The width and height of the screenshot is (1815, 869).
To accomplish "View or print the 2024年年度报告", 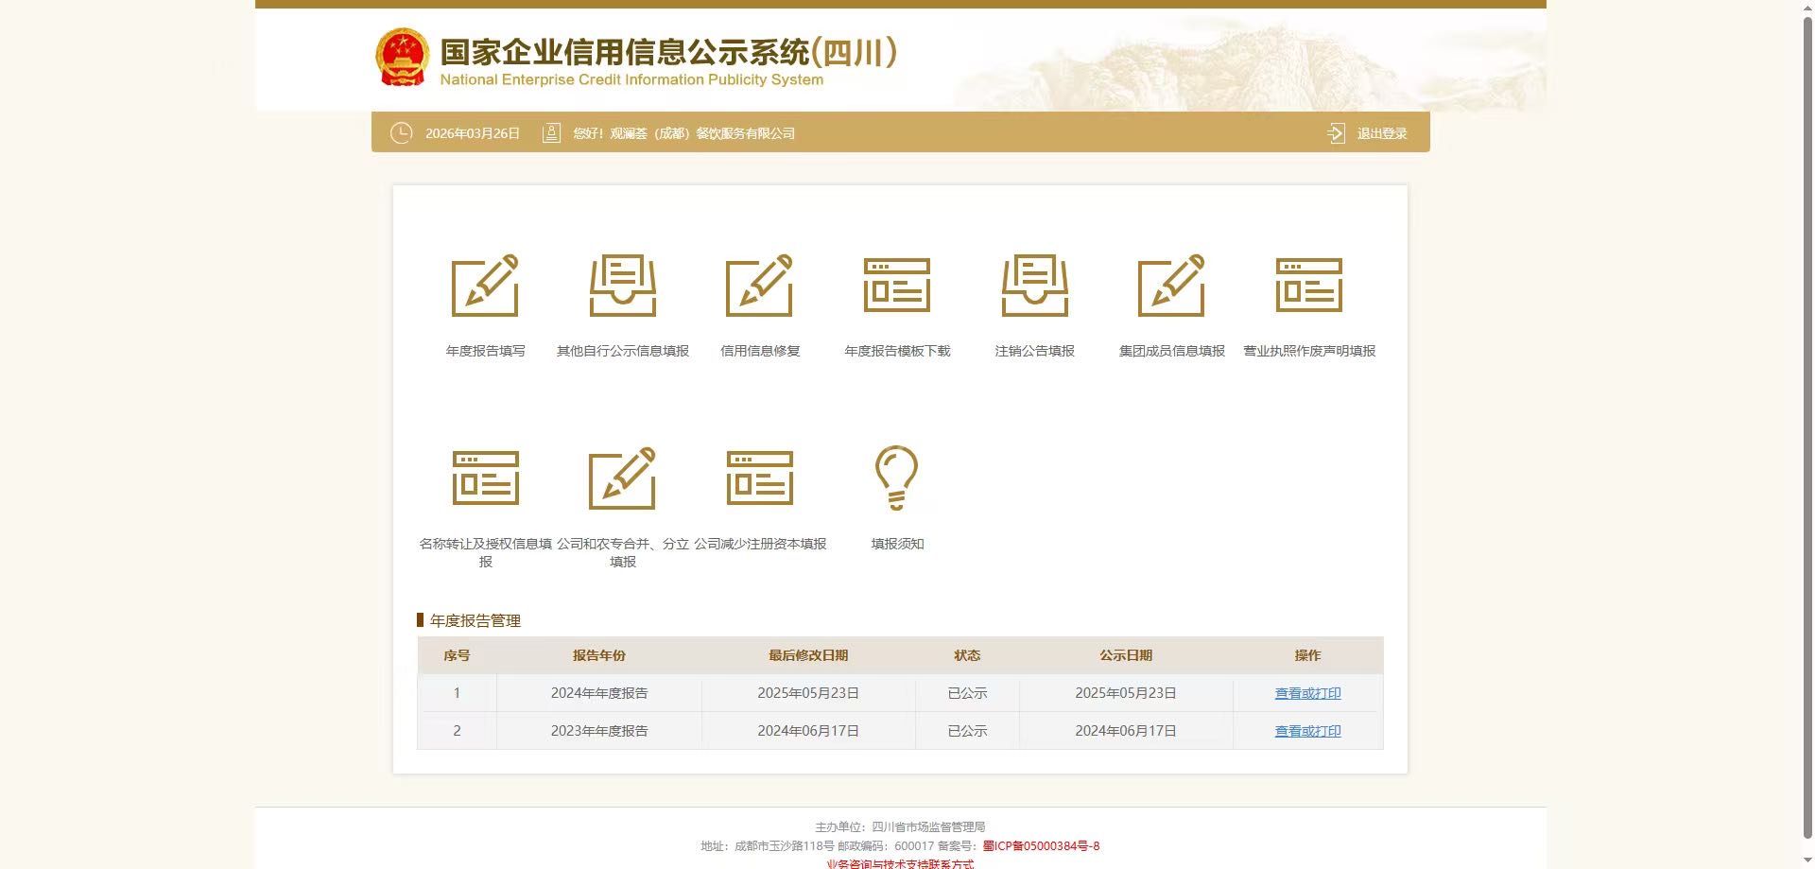I will (x=1307, y=693).
